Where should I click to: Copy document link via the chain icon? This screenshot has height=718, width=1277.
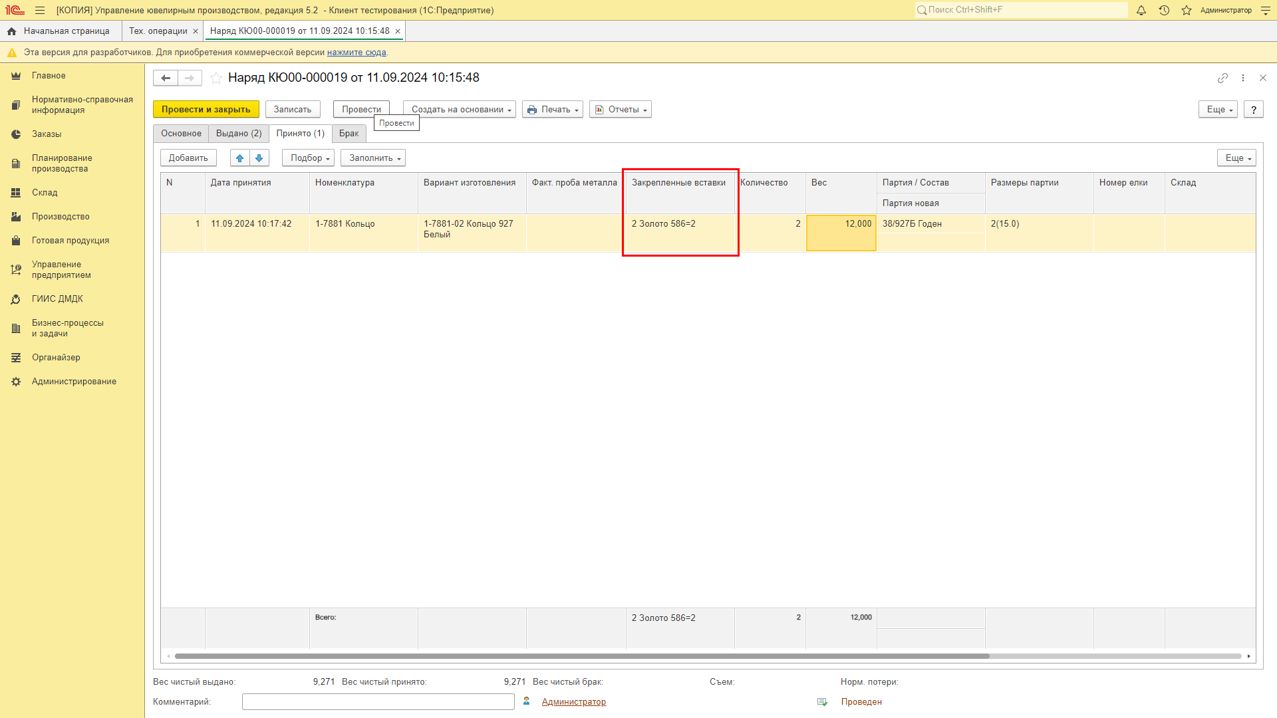click(x=1222, y=78)
